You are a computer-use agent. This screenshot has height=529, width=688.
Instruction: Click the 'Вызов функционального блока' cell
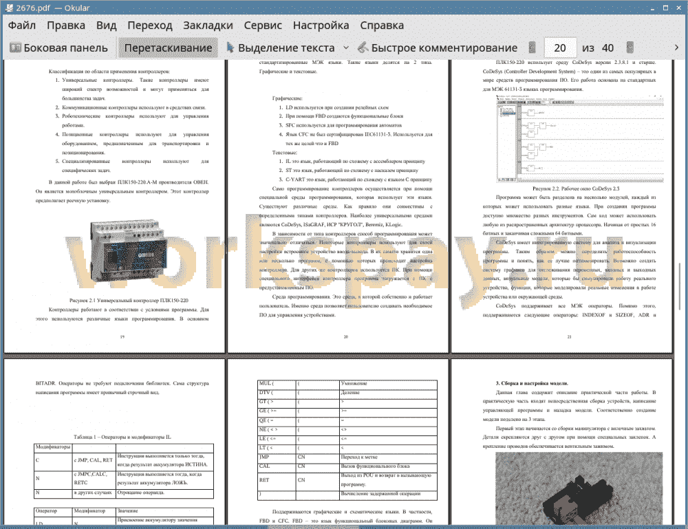point(388,466)
